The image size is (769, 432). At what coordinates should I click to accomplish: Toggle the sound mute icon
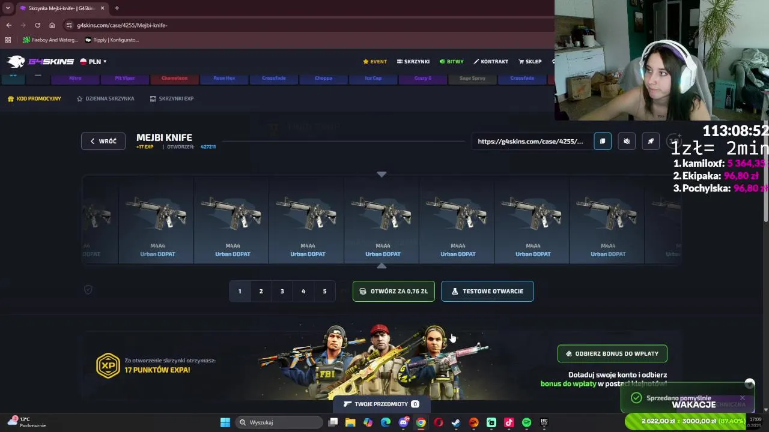(x=627, y=141)
